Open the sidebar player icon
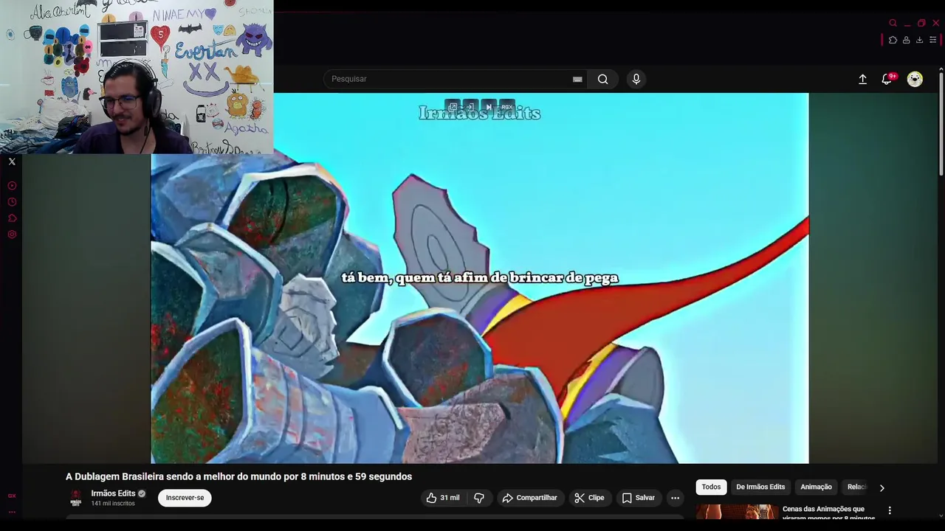Image resolution: width=945 pixels, height=531 pixels. [12, 186]
